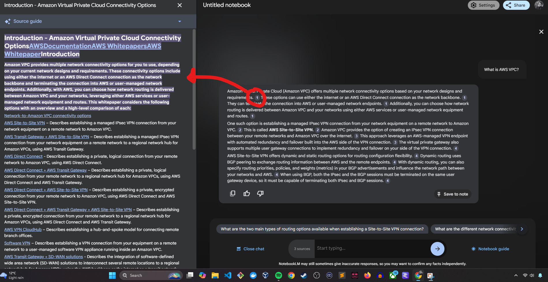
Task: Close the source viewer panel
Action: point(180,5)
